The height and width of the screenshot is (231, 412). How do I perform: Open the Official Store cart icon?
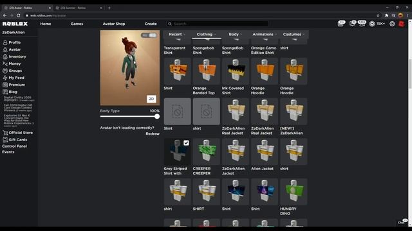click(x=5, y=133)
